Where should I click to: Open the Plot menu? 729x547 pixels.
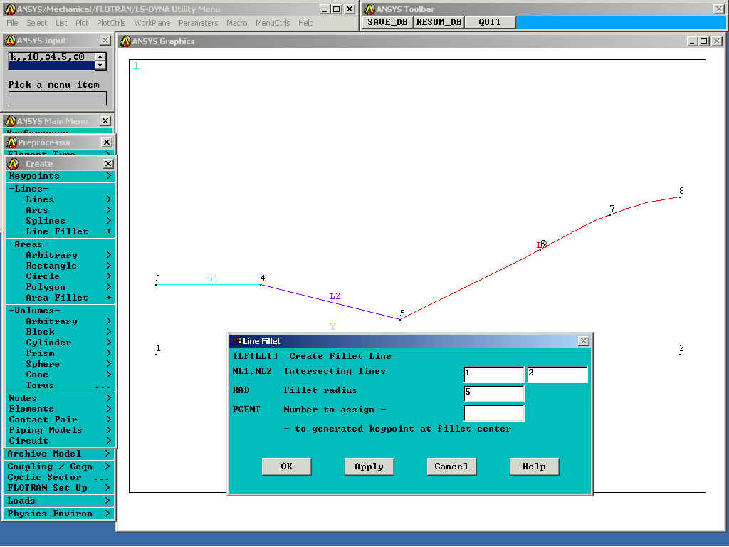pos(82,23)
